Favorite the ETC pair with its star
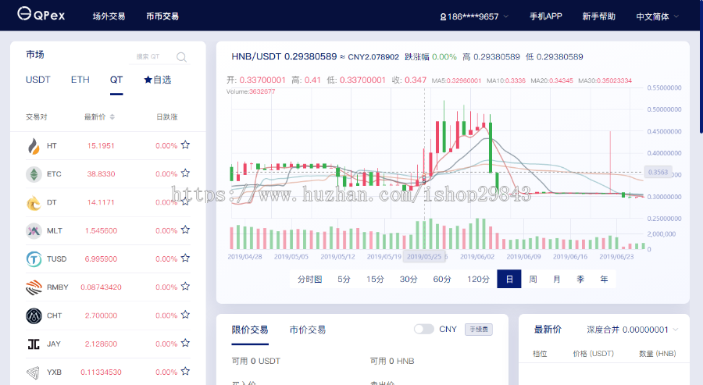The image size is (703, 385). [185, 173]
